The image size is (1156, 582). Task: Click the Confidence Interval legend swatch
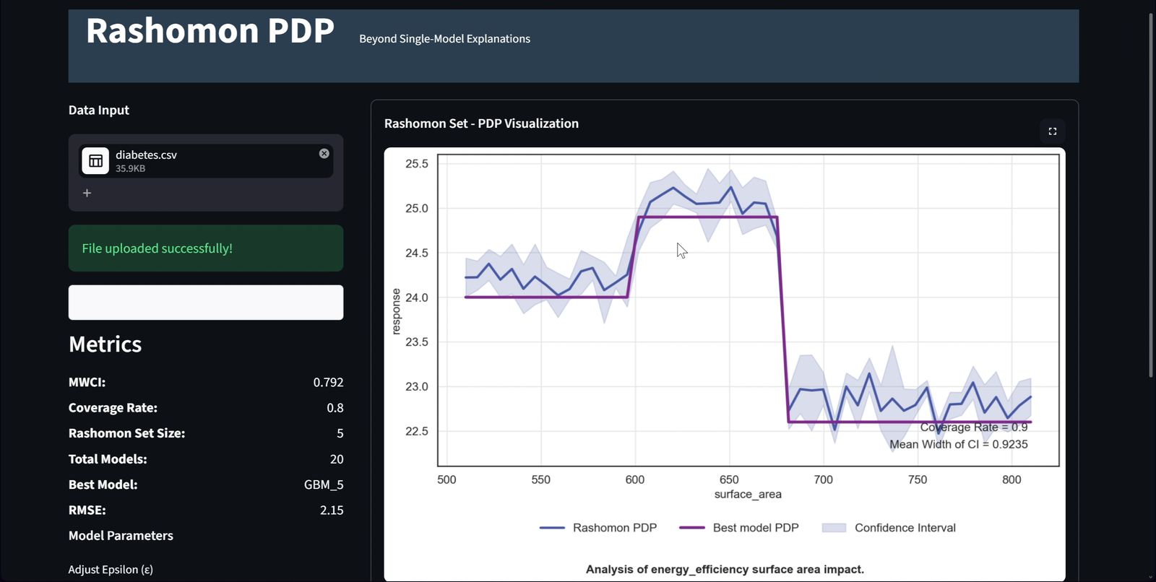point(834,528)
